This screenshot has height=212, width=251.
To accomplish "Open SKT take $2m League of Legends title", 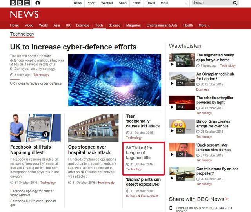I will click(139, 153).
